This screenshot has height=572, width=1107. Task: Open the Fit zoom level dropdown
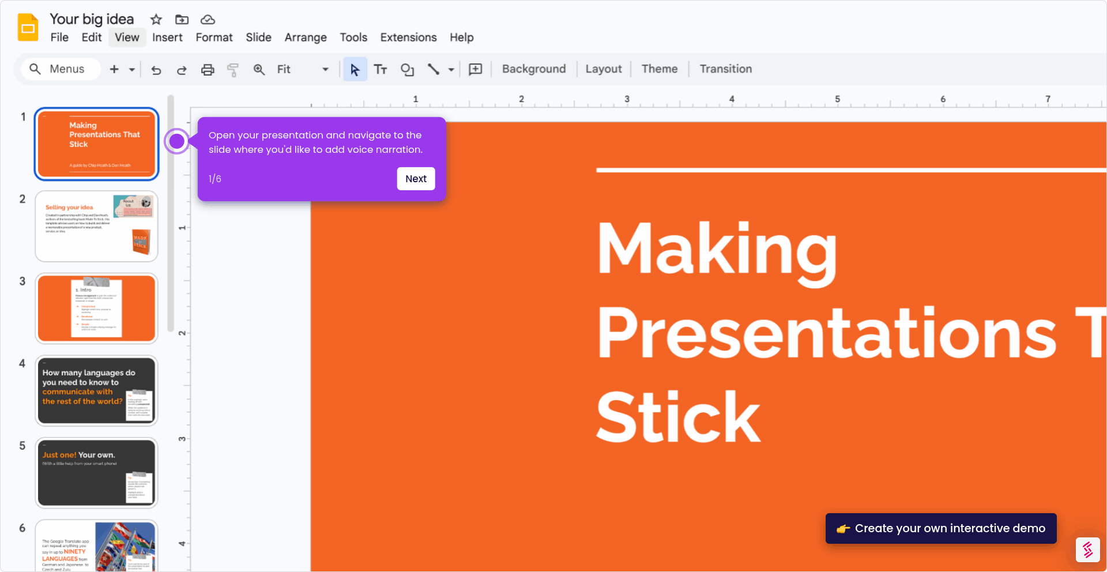(302, 69)
